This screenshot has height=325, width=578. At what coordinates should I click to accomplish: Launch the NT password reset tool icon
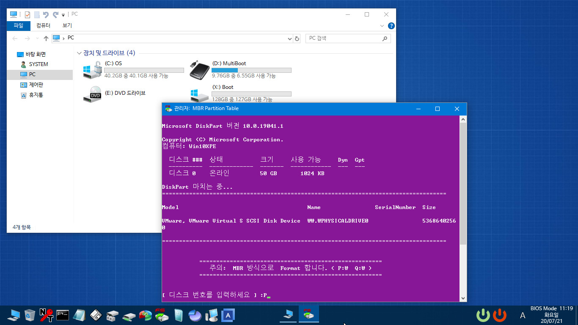click(x=47, y=315)
